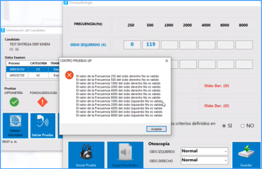Click the left ear 250 Hz field showing 0
Screen dimensions: 262x169
132,45
